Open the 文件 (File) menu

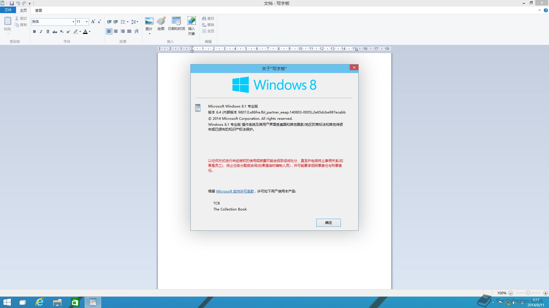pyautogui.click(x=8, y=10)
